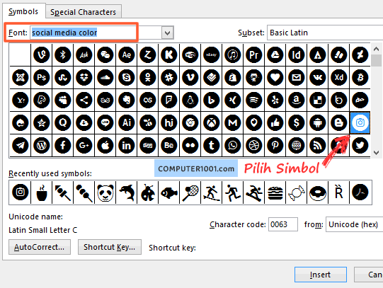Click the Font name input field
Viewport: 383px width, 288px height.
[96, 33]
